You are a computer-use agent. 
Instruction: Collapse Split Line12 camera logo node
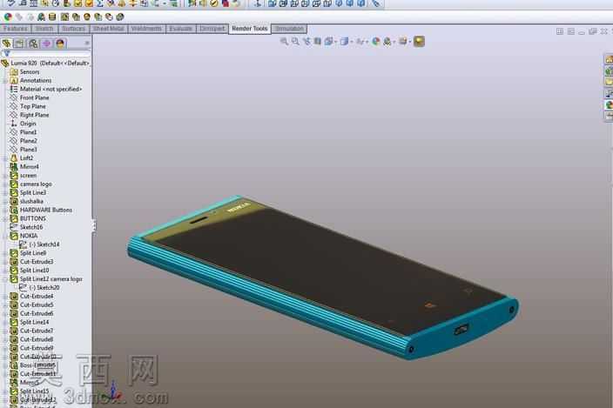(x=5, y=279)
